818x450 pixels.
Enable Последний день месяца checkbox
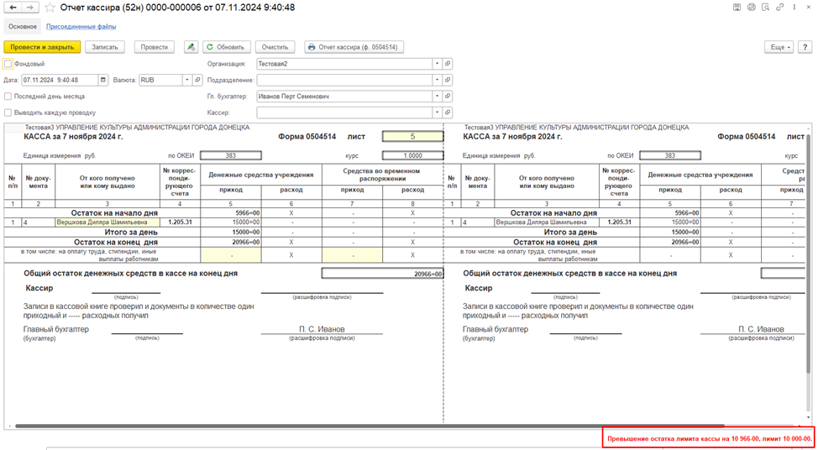point(8,97)
